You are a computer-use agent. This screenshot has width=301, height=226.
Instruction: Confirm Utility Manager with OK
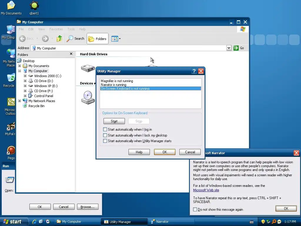165,152
